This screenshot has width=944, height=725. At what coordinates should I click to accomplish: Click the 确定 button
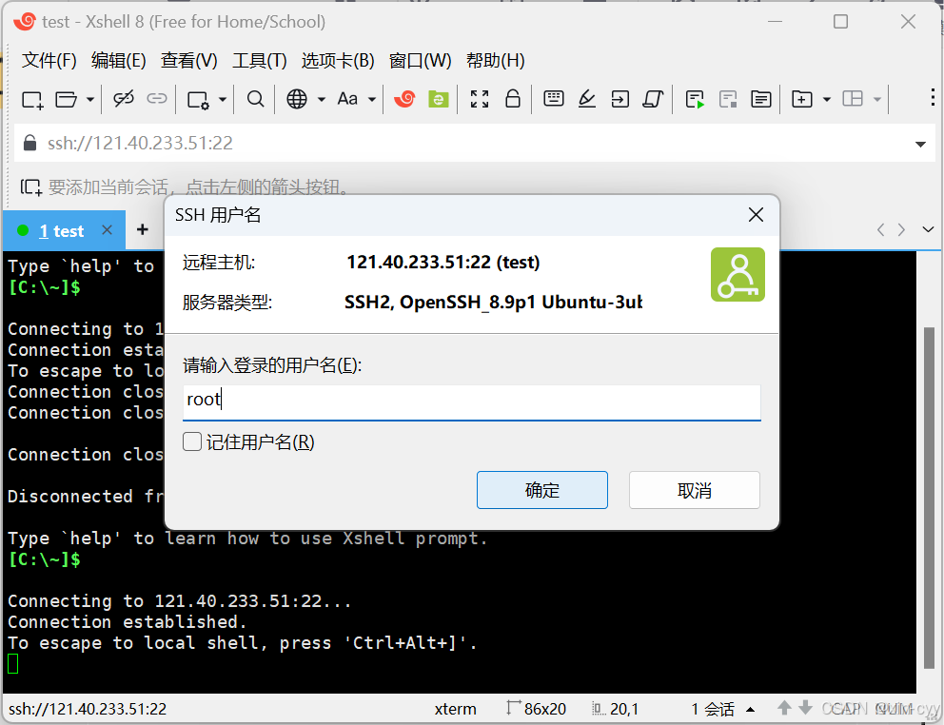(x=541, y=490)
